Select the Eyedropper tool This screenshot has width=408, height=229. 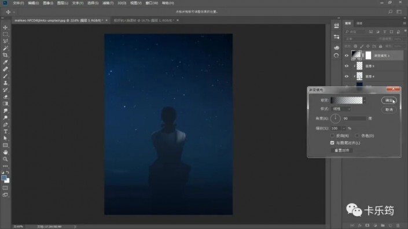pyautogui.click(x=5, y=62)
